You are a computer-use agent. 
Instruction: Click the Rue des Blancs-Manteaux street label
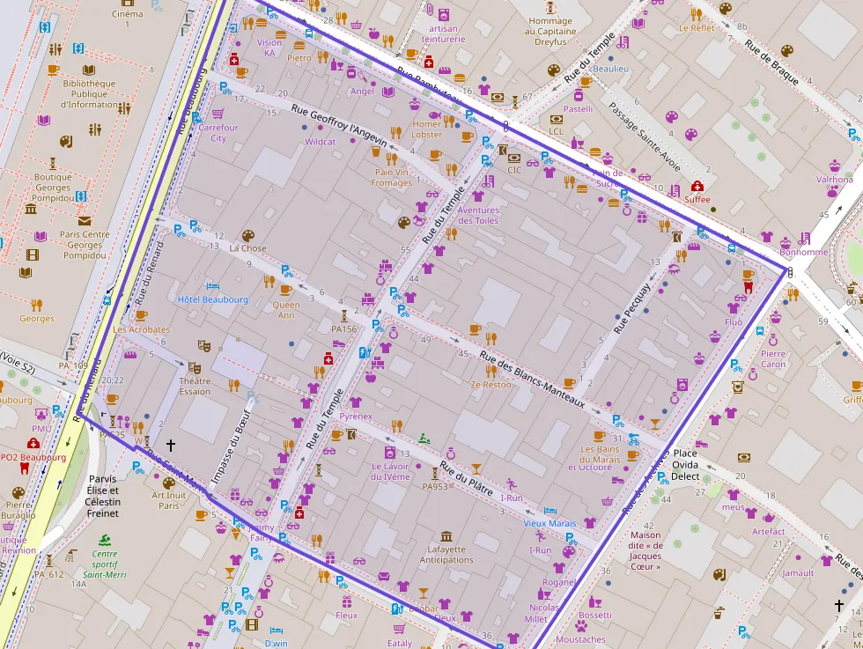coord(532,380)
